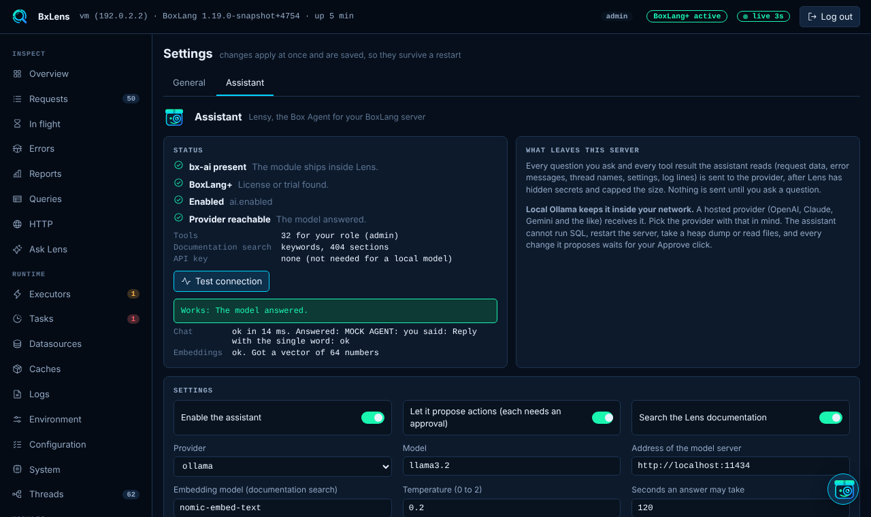Toggle Enable the assistant switch

(x=373, y=418)
